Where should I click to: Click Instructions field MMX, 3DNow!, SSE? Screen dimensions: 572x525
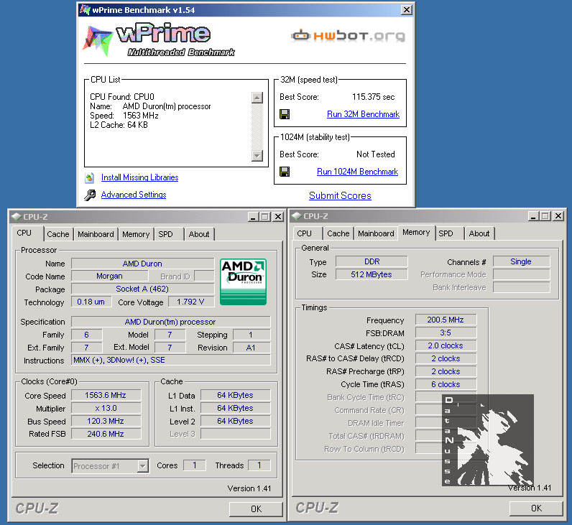pos(171,360)
